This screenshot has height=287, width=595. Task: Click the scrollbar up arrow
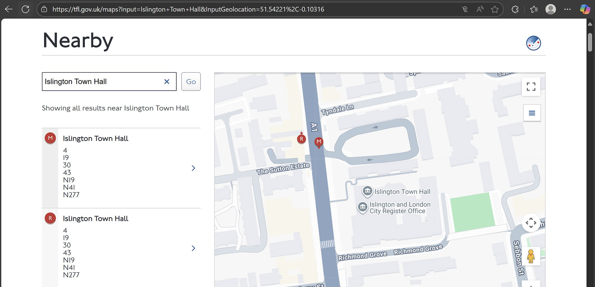coord(590,24)
